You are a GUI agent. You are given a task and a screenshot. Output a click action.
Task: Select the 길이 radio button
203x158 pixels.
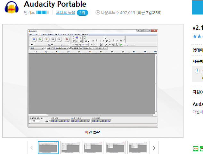(77, 118)
